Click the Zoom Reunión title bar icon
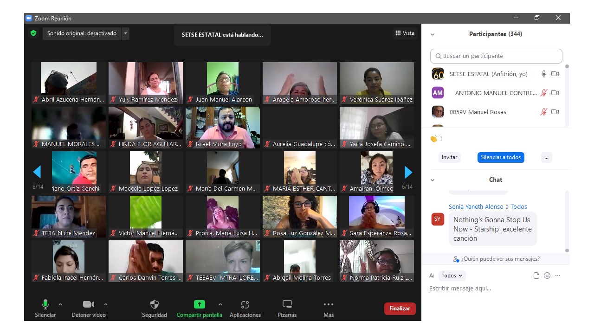Screen dimensions: 594x334 [x=29, y=18]
